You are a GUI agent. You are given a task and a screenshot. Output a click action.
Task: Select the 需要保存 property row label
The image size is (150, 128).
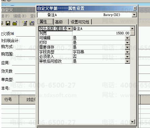click(55, 47)
